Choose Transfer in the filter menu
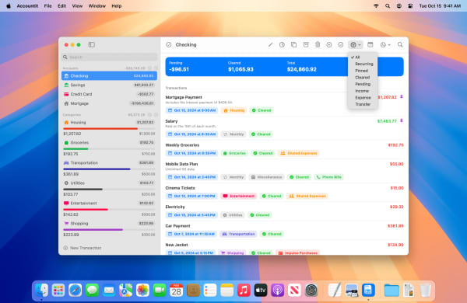 (x=363, y=104)
